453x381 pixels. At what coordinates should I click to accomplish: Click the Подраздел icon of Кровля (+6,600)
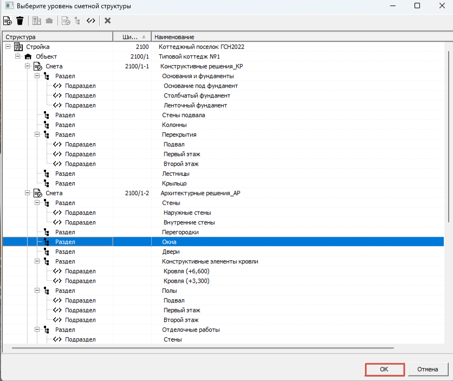click(57, 271)
